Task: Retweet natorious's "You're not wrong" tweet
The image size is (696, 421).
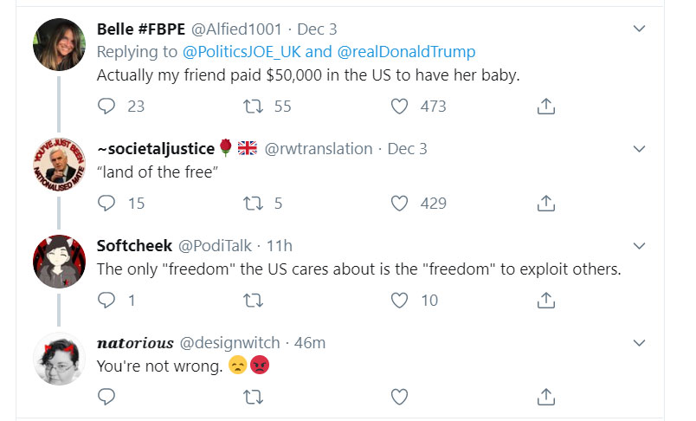Action: [x=253, y=397]
